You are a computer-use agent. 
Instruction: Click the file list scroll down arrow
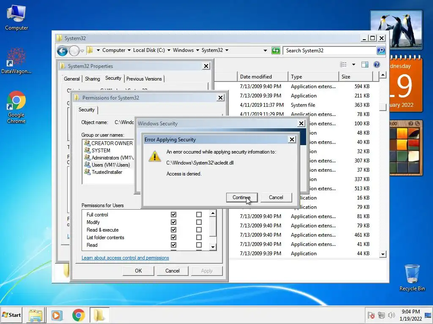383,254
